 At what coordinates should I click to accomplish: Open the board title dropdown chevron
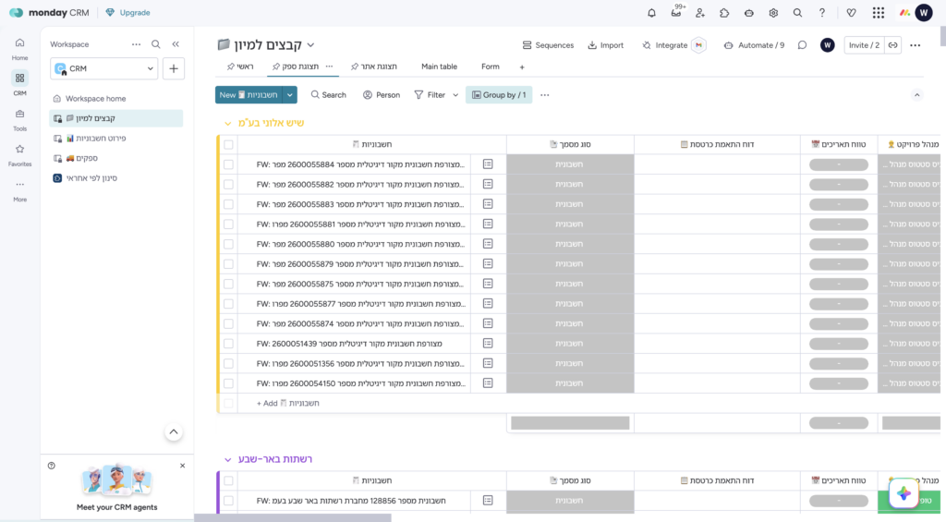(x=310, y=45)
